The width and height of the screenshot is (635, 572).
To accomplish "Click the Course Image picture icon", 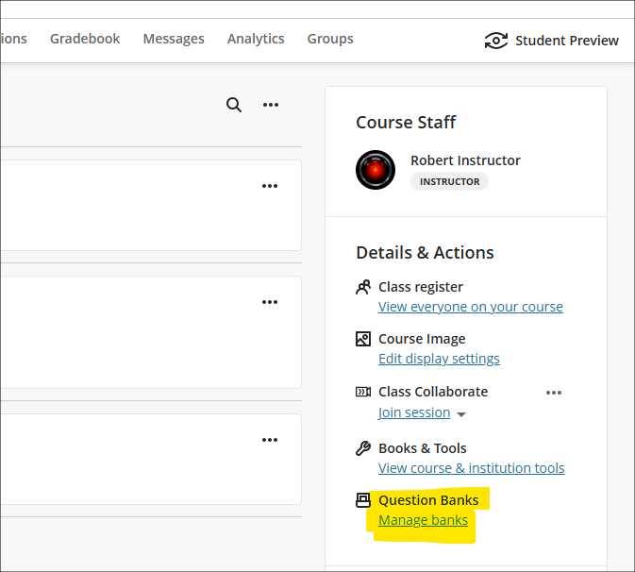I will point(363,339).
